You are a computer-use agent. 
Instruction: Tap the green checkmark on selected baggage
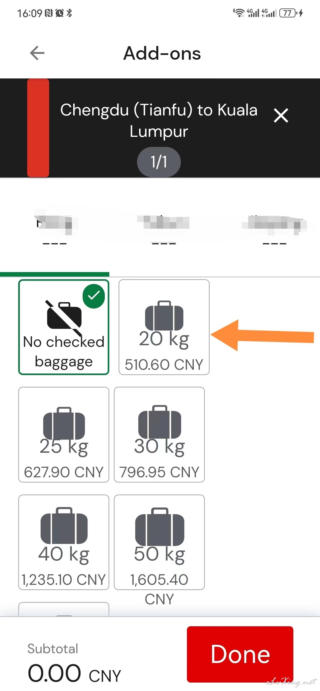pyautogui.click(x=94, y=296)
